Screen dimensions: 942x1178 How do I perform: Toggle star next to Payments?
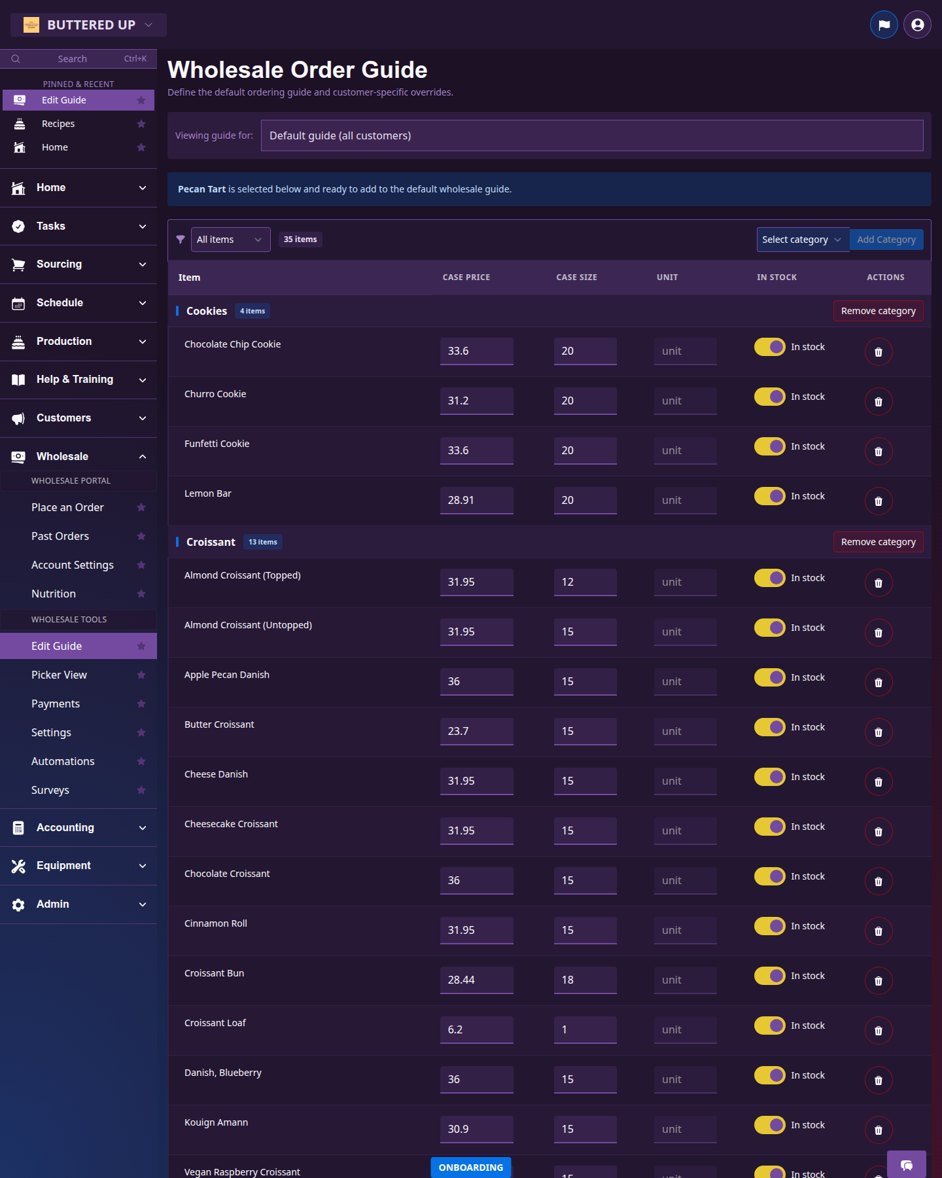coord(141,704)
